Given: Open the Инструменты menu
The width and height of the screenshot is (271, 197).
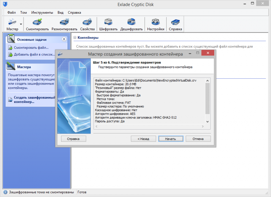Looking at the screenshot, I should click(x=42, y=12).
